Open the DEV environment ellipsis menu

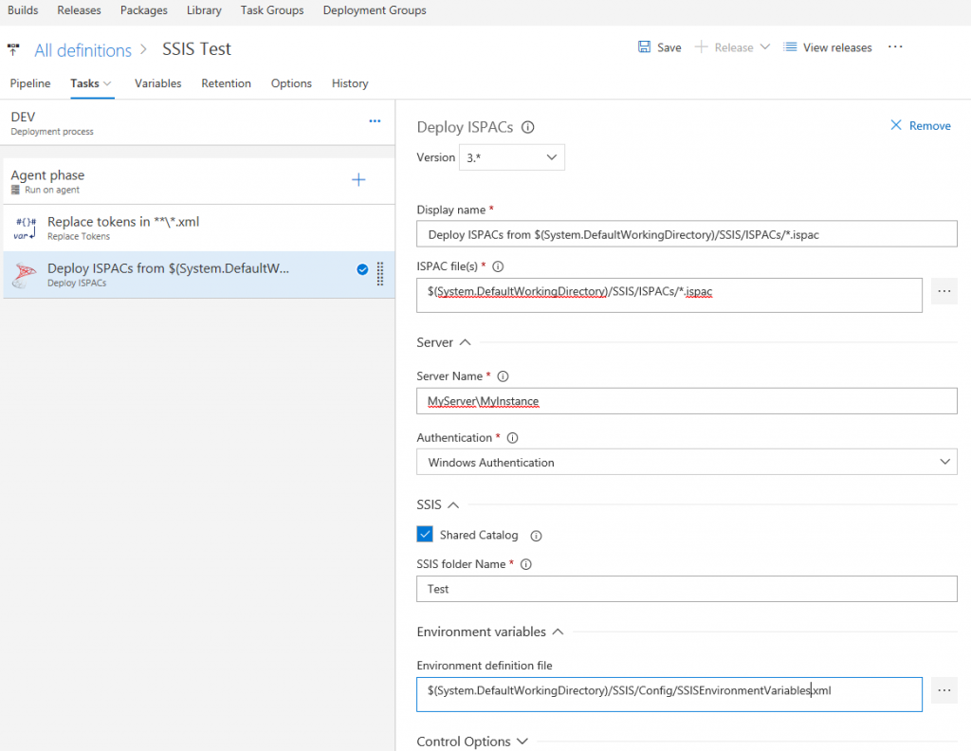pos(375,120)
